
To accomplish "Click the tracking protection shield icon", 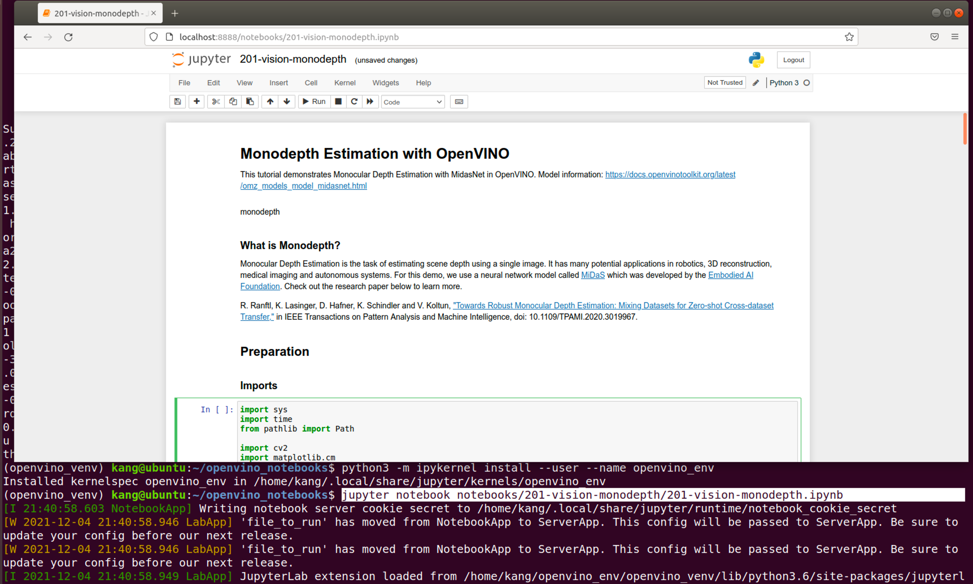I will tap(154, 37).
